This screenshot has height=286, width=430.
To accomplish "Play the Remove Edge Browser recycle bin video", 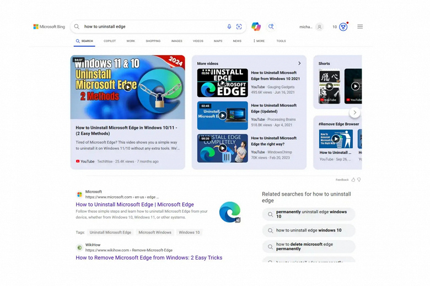I will pyautogui.click(x=336, y=139).
